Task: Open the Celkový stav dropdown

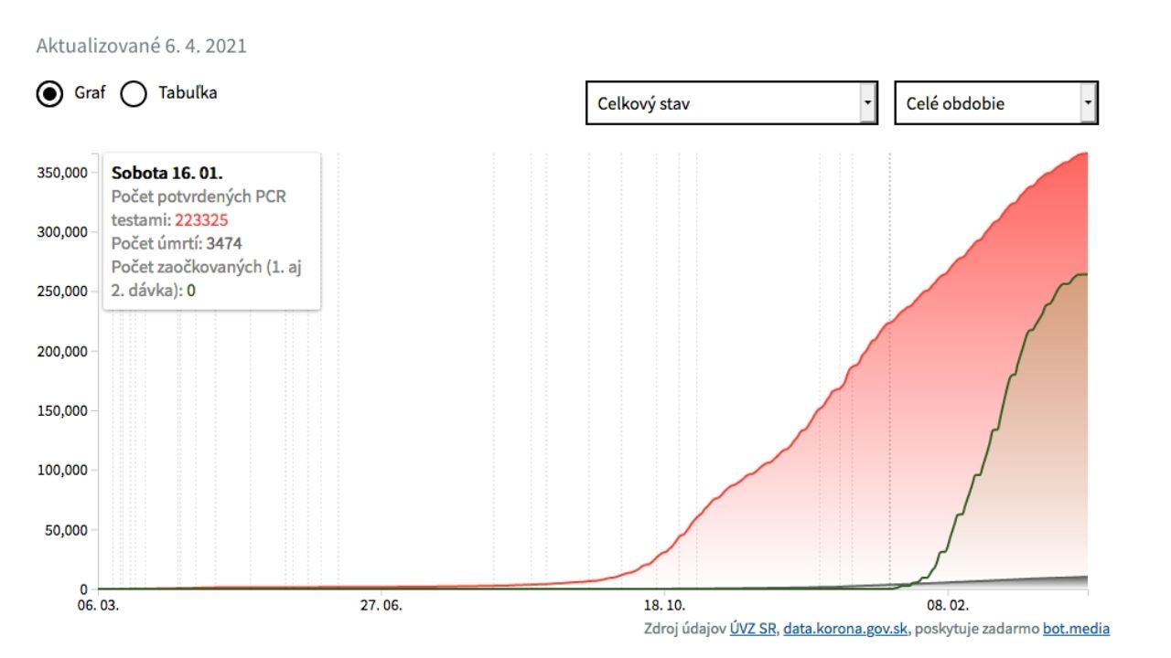Action: pyautogui.click(x=731, y=103)
